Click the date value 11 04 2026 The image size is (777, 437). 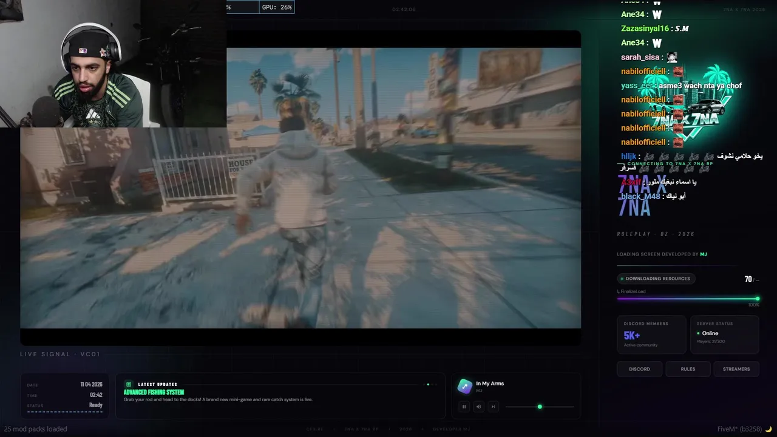pyautogui.click(x=92, y=385)
